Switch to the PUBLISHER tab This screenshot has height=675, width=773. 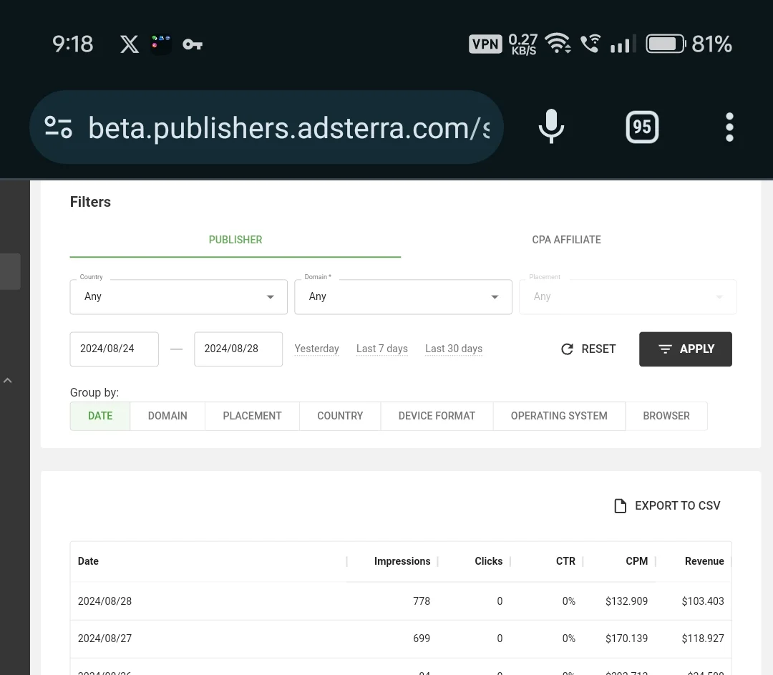[235, 240]
